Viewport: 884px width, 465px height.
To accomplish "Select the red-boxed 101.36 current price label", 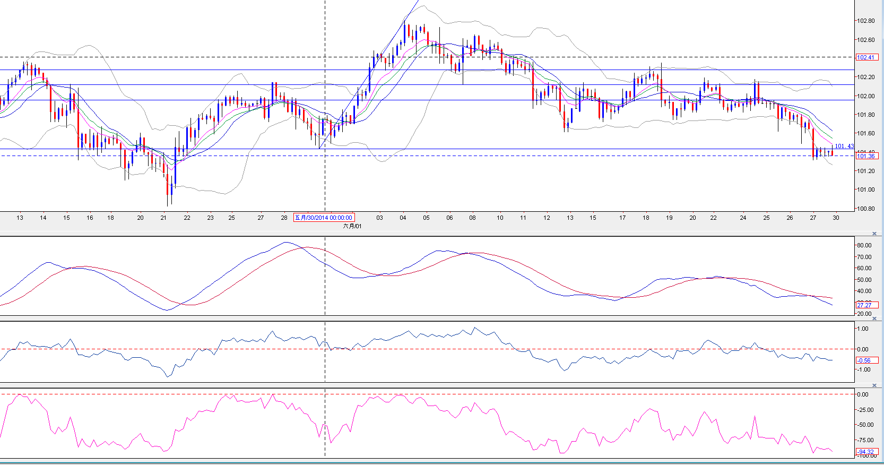I will (x=866, y=156).
